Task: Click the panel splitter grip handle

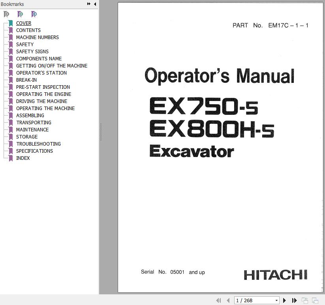Action: pyautogui.click(x=101, y=132)
